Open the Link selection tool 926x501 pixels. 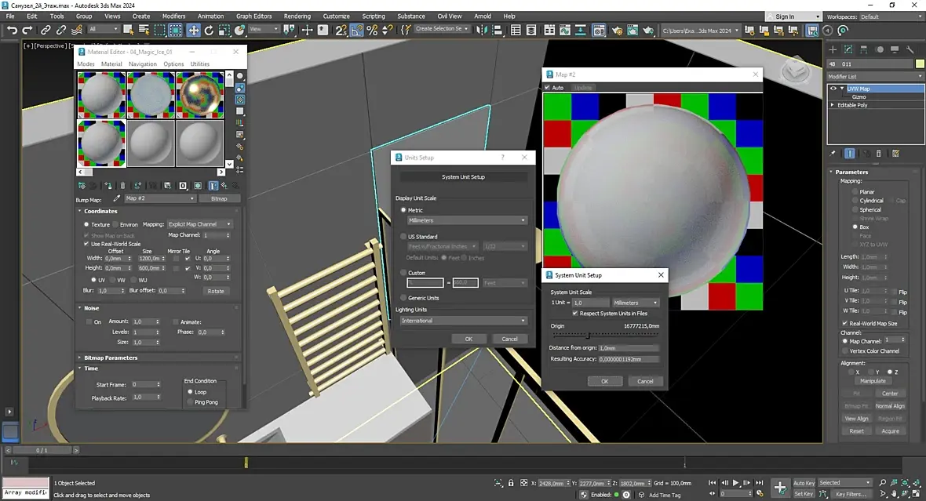point(46,30)
